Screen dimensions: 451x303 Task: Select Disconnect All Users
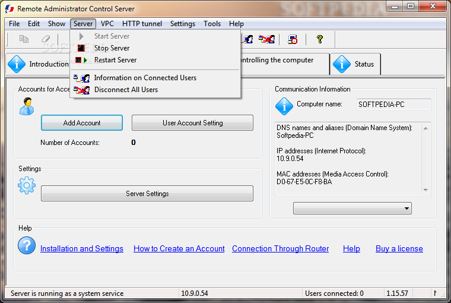pos(155,90)
